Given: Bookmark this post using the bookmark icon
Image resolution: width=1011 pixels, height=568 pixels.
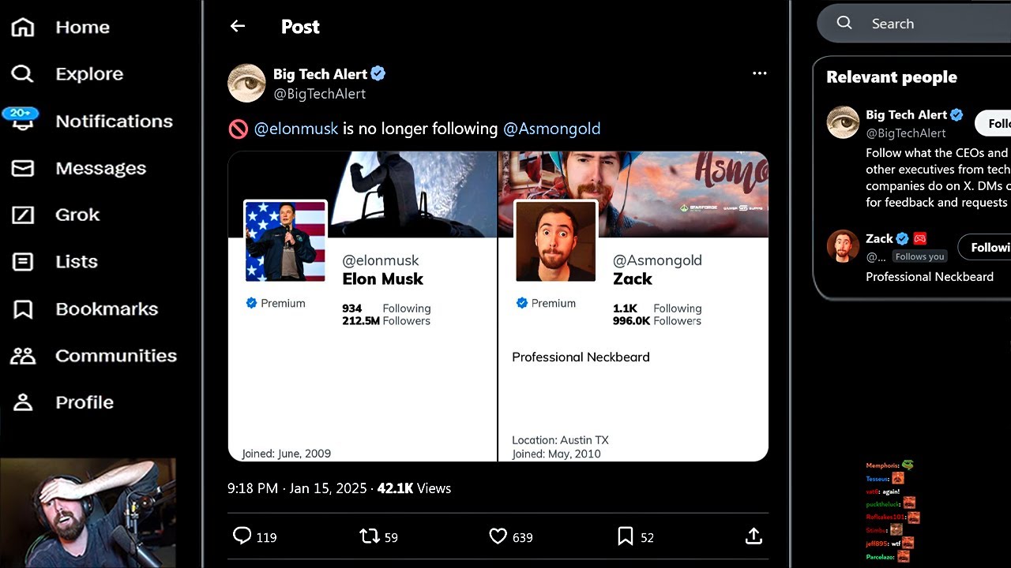Looking at the screenshot, I should (x=625, y=536).
